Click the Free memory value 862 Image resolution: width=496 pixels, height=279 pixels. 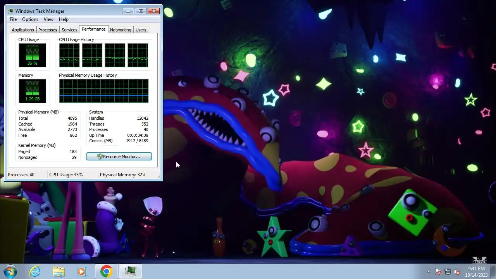[73, 135]
